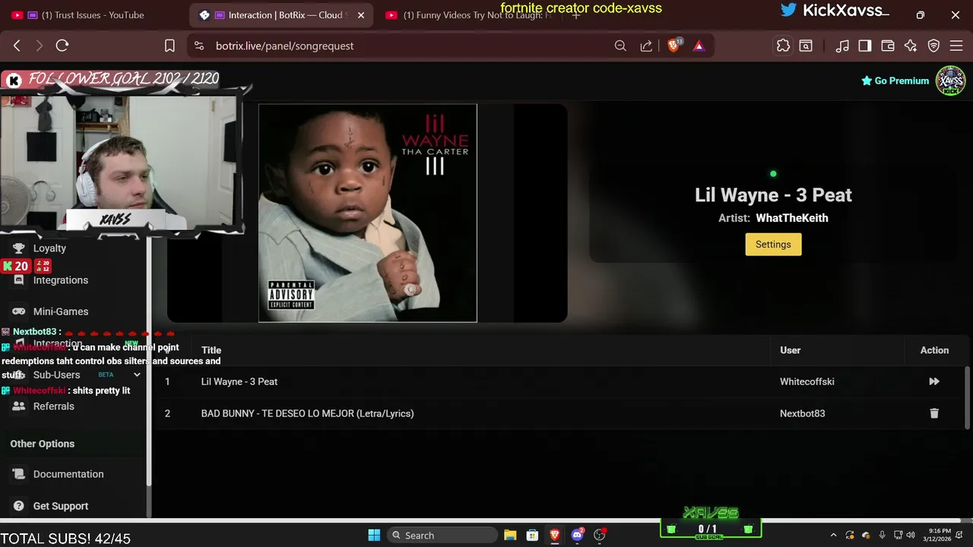Open Microsoft Store from the taskbar
Viewport: 973px width, 547px height.
[532, 535]
